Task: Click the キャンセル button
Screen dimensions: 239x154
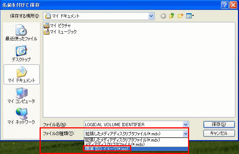Action: click(x=219, y=133)
